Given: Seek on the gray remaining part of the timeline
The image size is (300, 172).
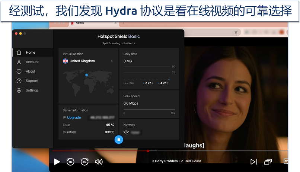Looking at the screenshot, I should tap(218, 151).
